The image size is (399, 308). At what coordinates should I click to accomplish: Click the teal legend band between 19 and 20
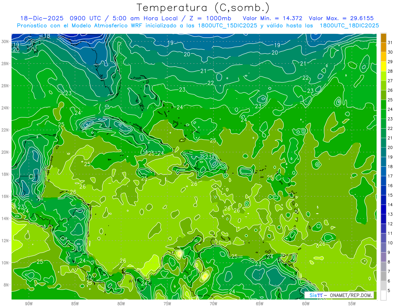click(x=383, y=153)
